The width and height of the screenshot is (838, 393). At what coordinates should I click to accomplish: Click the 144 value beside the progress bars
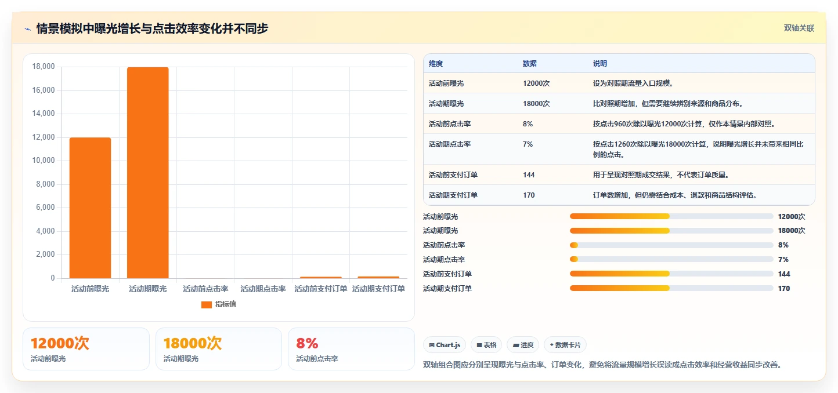click(784, 274)
